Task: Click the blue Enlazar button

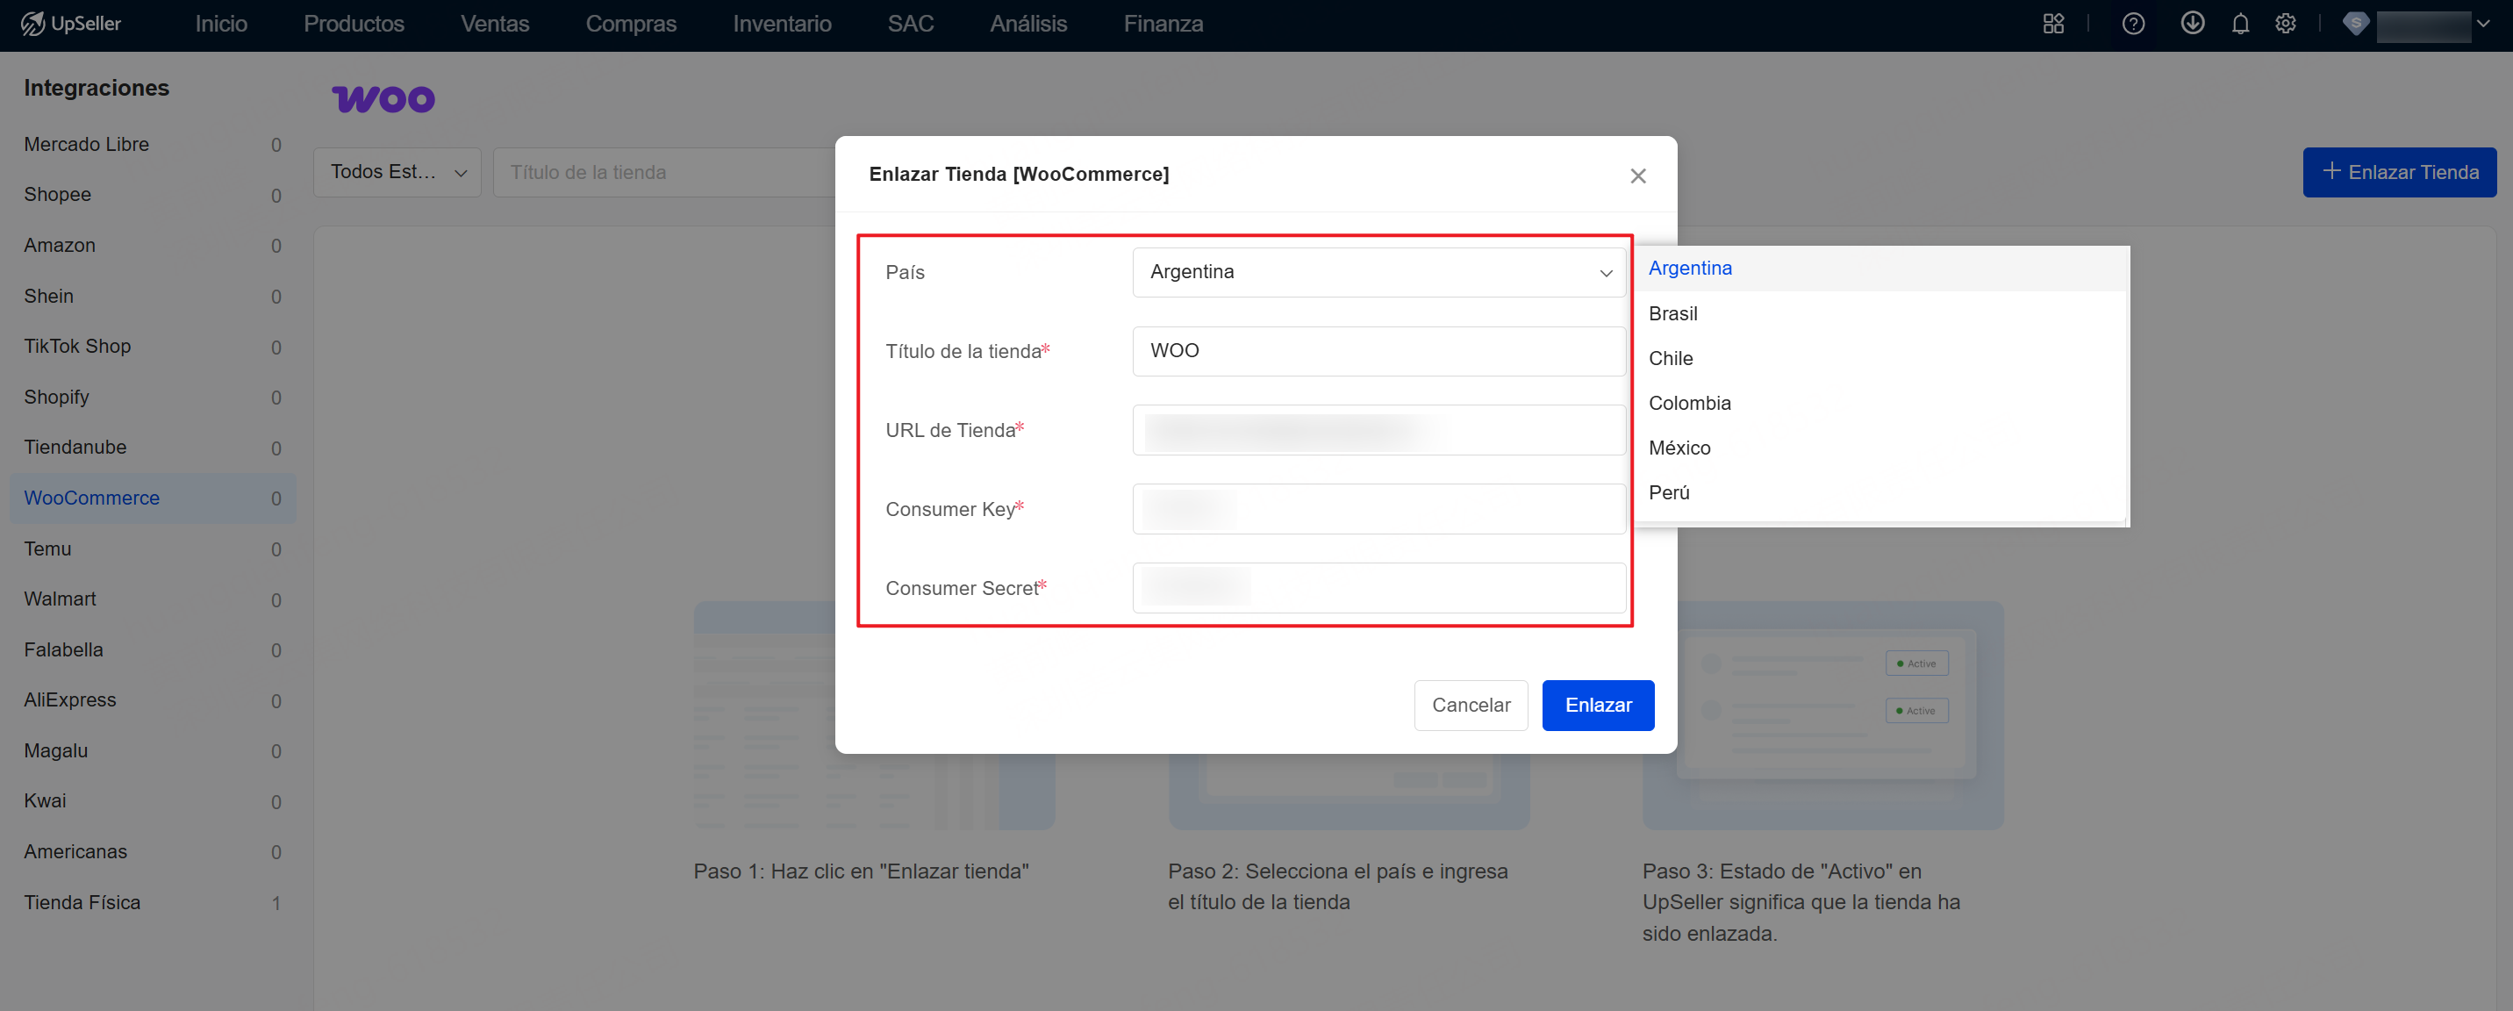Action: click(x=1598, y=705)
